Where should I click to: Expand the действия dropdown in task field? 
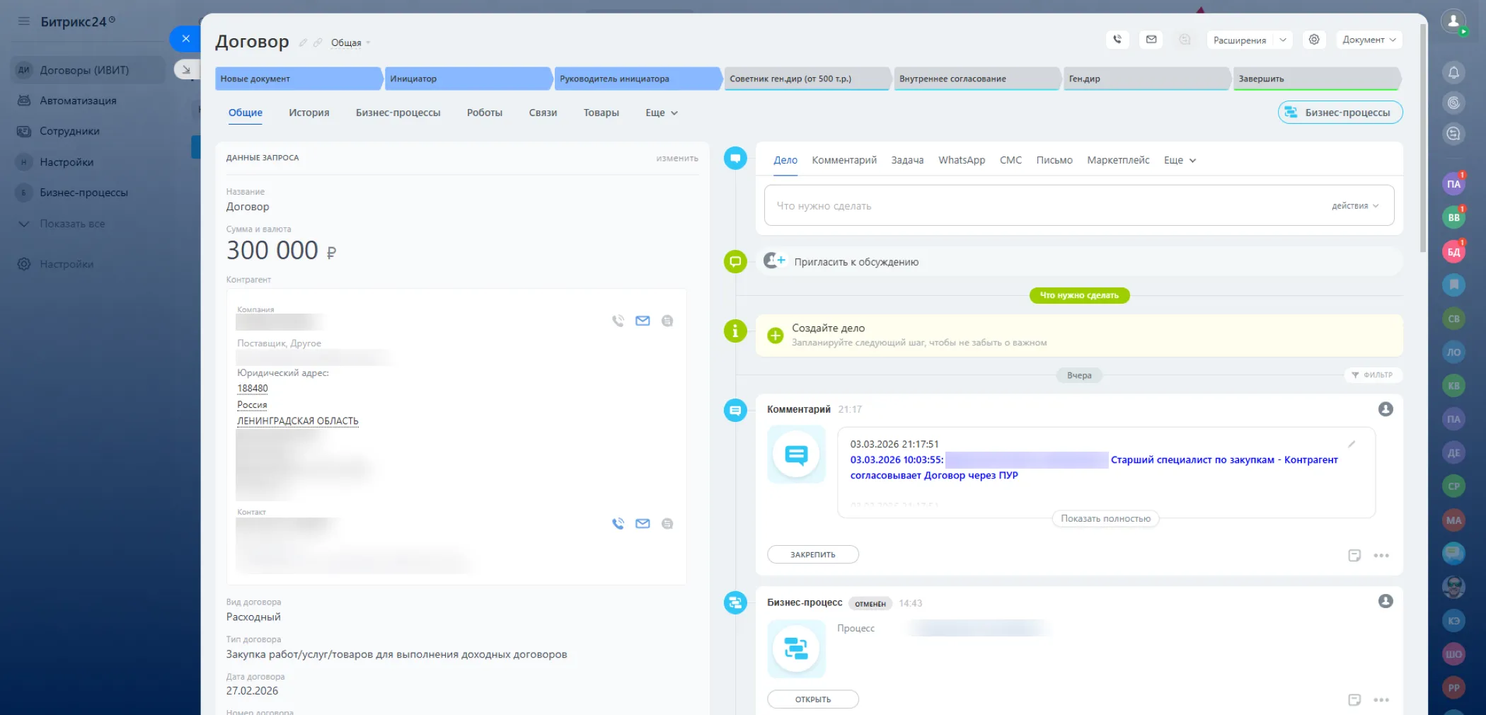1355,206
